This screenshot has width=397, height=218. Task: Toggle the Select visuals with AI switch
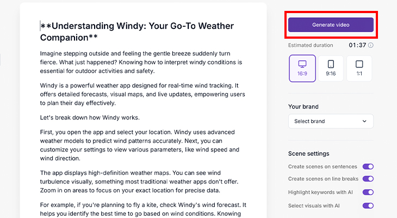click(368, 205)
